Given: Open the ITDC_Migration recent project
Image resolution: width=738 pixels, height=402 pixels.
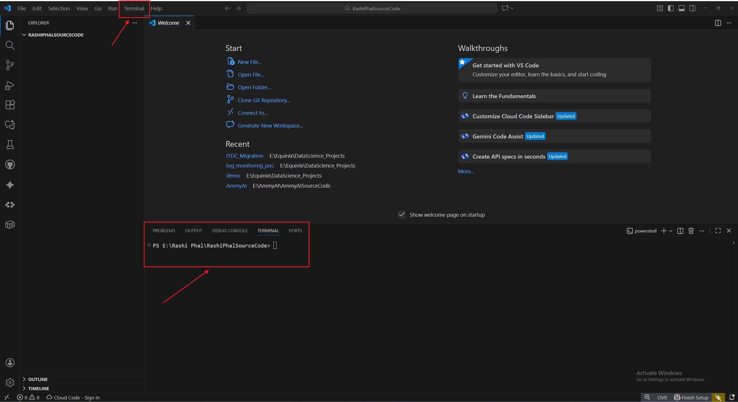Looking at the screenshot, I should coord(245,156).
